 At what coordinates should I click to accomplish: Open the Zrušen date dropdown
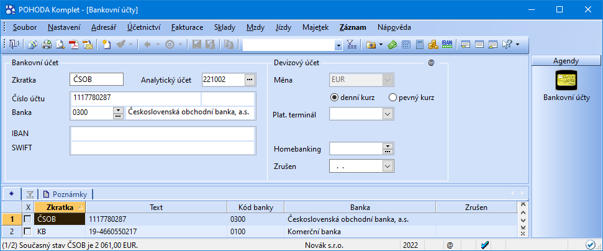pos(388,167)
